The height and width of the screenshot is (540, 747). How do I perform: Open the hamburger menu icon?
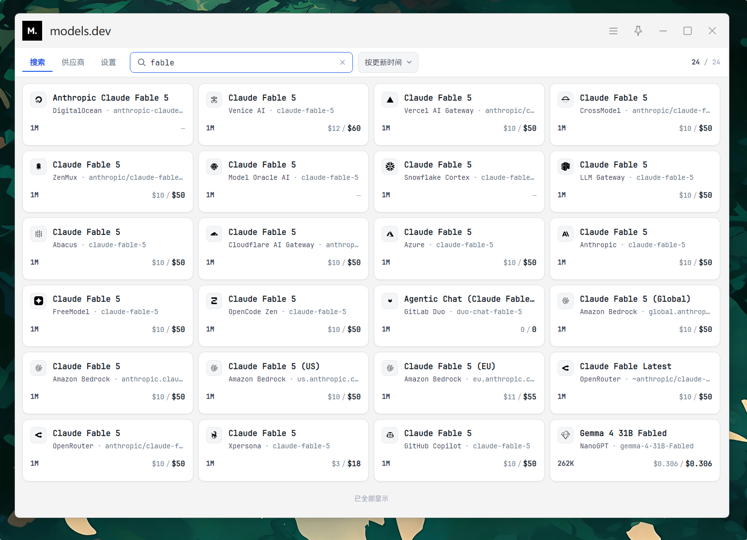(613, 31)
